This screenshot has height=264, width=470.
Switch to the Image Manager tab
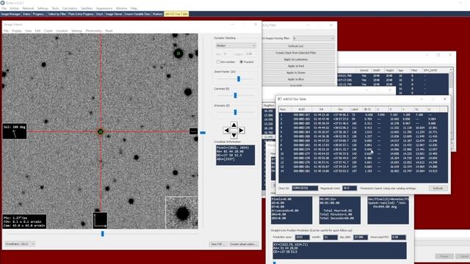coord(11,14)
